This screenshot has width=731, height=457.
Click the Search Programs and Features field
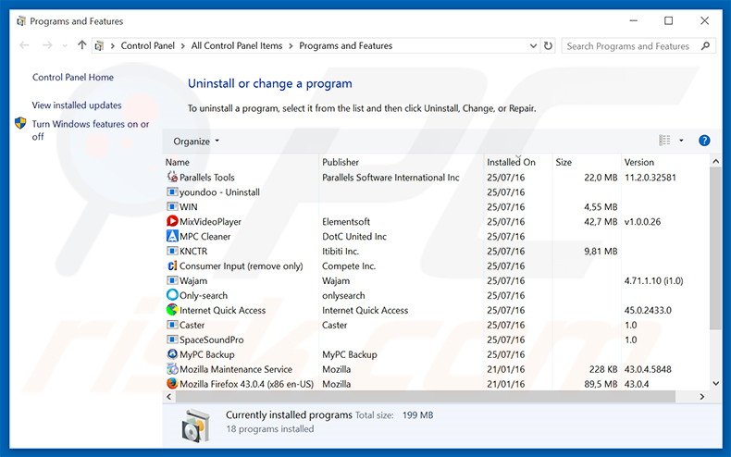click(638, 45)
